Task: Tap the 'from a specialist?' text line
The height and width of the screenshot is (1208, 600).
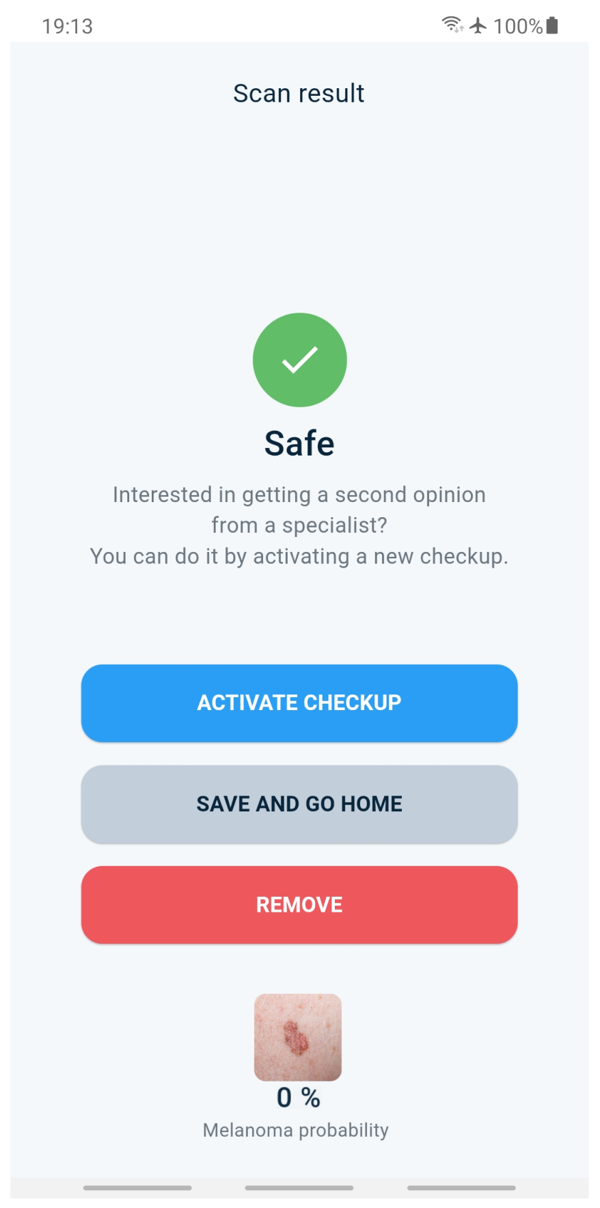Action: (299, 525)
